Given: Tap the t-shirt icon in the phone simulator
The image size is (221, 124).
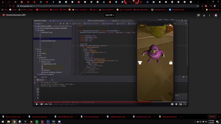Looking at the screenshot, I should (140, 63).
